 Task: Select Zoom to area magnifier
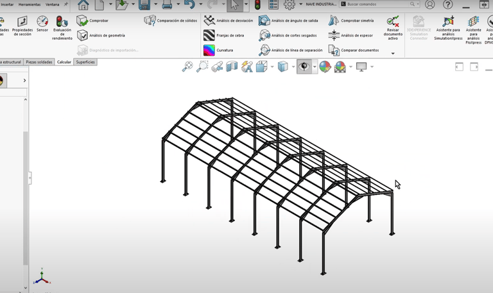coord(202,67)
